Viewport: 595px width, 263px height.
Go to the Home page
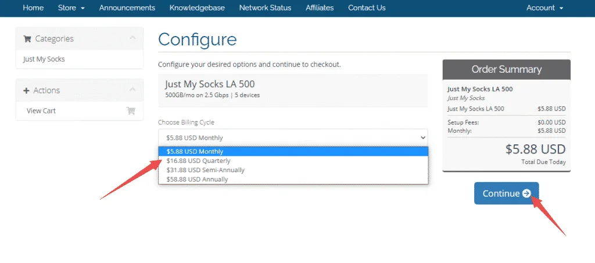[33, 8]
